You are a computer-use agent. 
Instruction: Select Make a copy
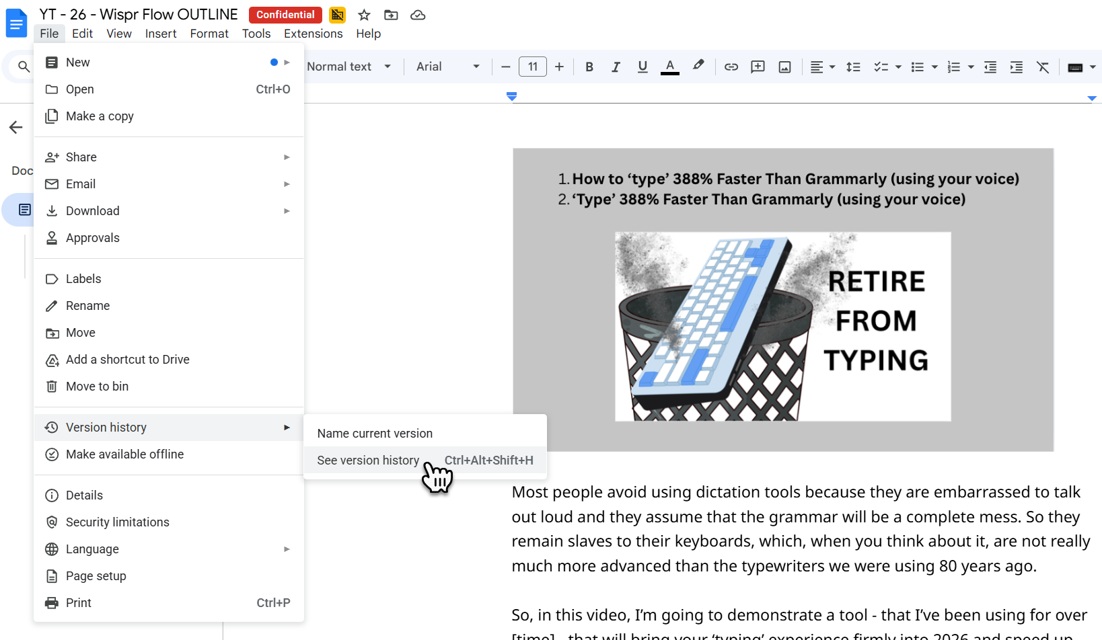100,116
